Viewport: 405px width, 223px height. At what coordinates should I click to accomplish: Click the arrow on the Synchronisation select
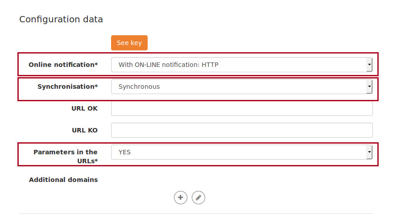pos(369,87)
